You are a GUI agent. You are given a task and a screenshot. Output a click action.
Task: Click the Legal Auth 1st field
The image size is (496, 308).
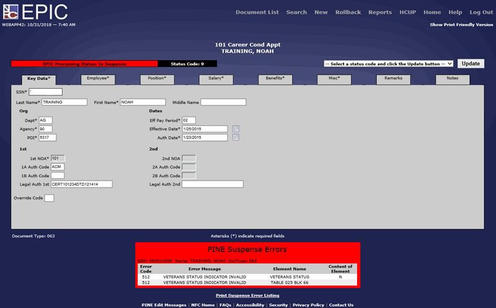pyautogui.click(x=82, y=184)
